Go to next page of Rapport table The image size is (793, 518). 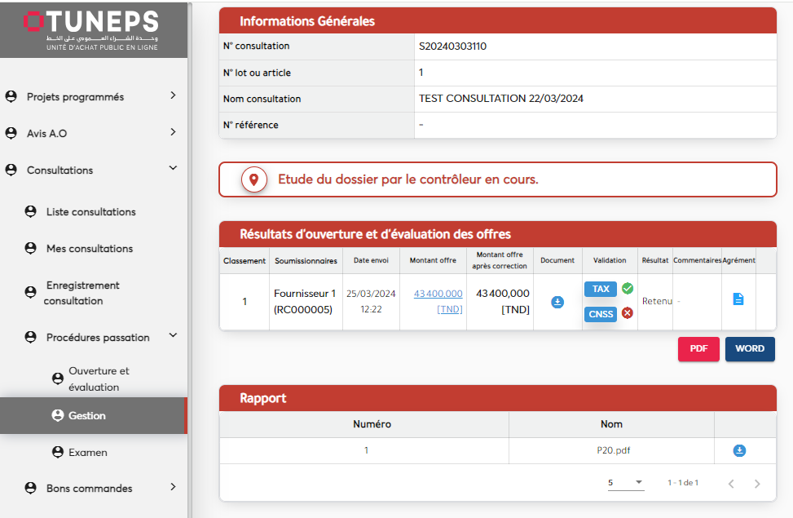[x=757, y=484]
